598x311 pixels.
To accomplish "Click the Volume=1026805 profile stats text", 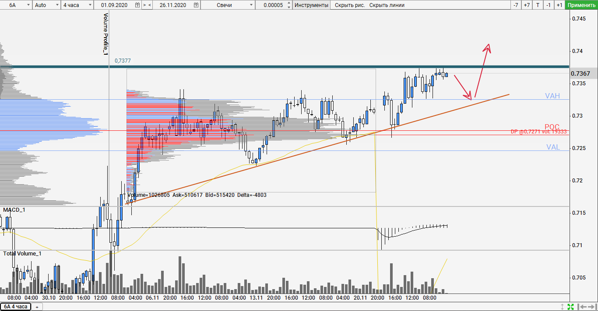I will tap(196, 195).
